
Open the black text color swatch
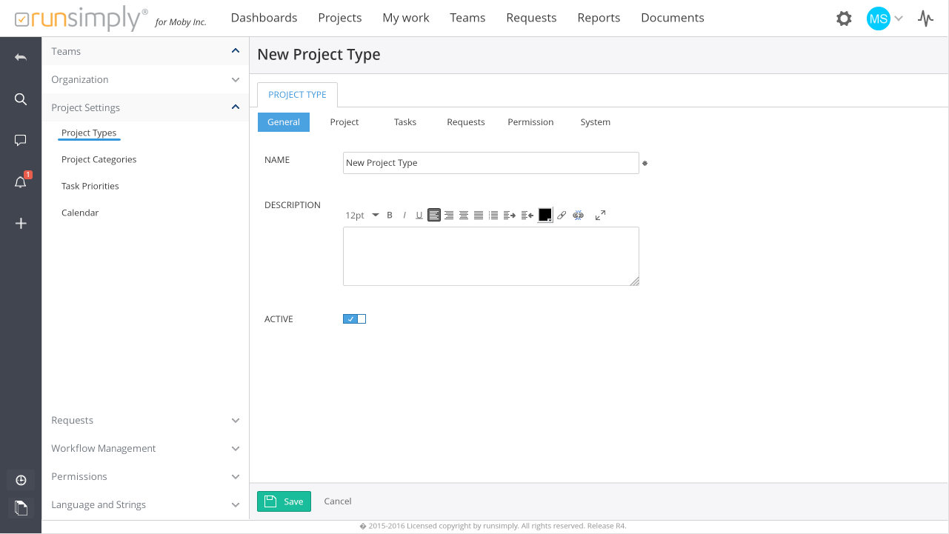pos(545,215)
